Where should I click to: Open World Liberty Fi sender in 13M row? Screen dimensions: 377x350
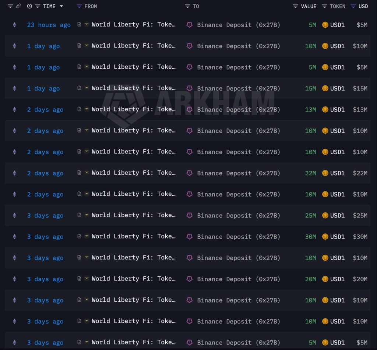pyautogui.click(x=133, y=109)
